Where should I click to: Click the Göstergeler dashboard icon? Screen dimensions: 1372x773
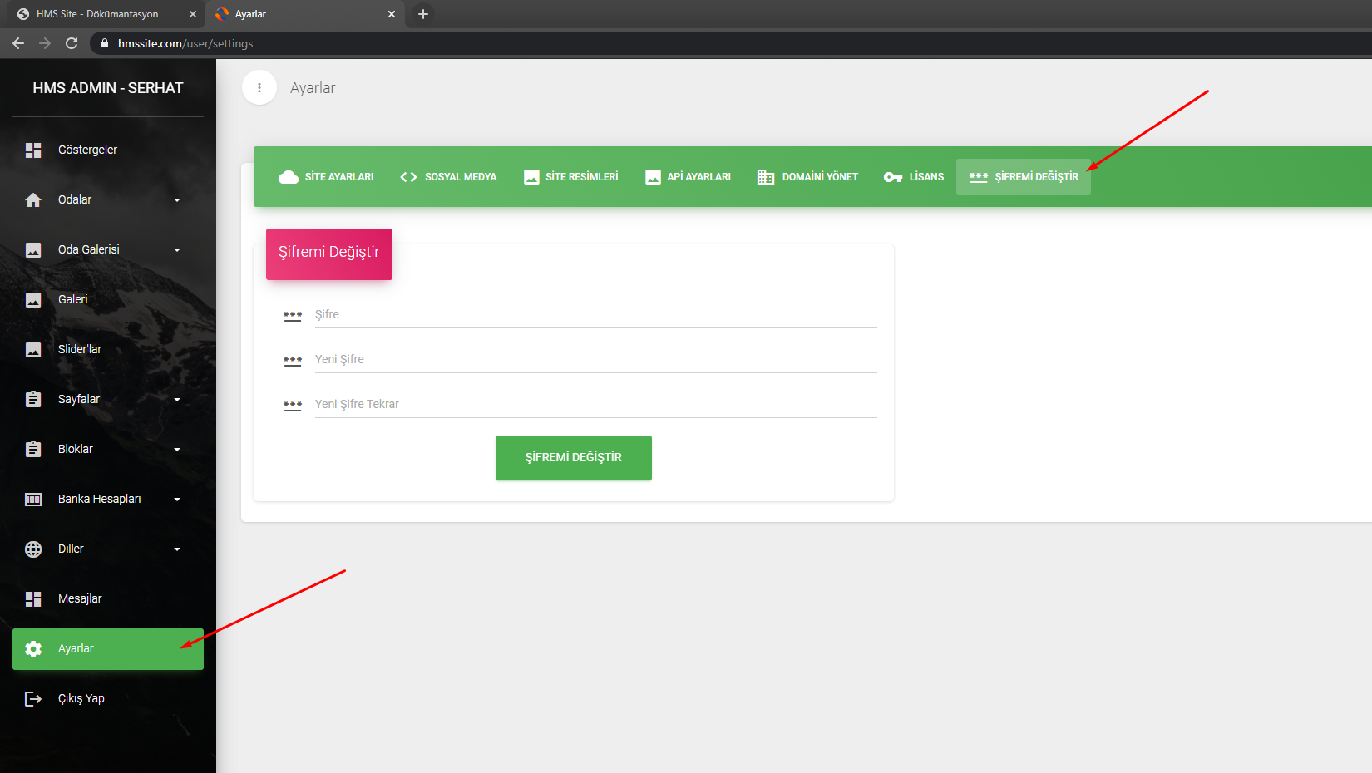coord(33,150)
